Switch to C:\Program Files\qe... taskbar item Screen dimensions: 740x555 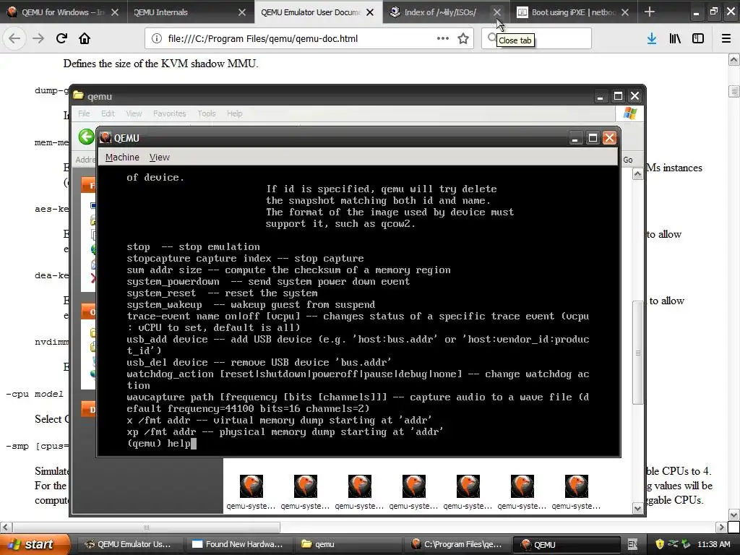(x=457, y=544)
